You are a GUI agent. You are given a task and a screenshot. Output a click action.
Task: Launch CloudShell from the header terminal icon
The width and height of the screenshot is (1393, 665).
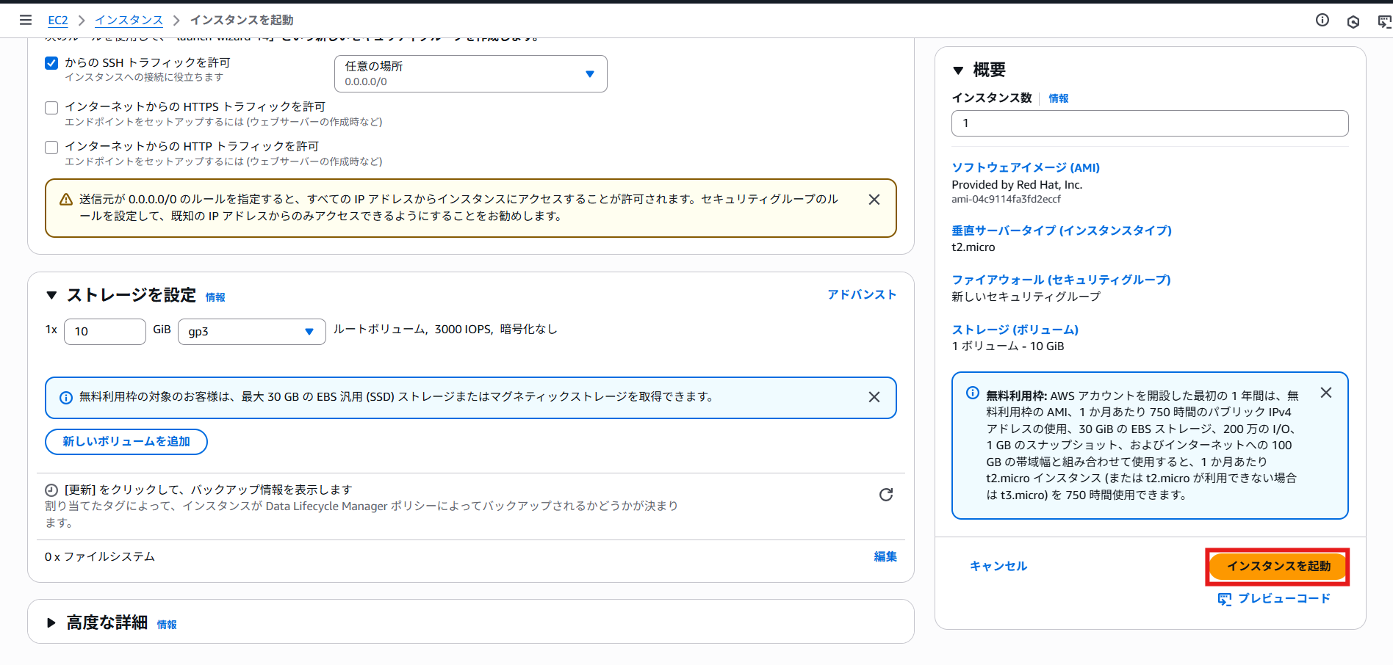click(1385, 21)
